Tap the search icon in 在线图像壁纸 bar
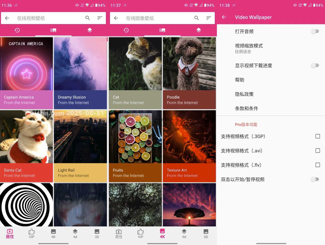 196,18
